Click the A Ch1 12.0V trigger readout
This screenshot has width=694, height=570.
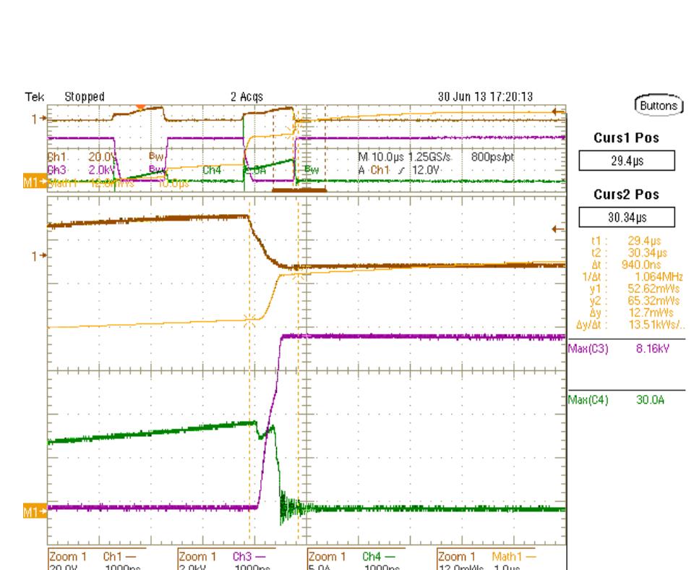[x=400, y=170]
